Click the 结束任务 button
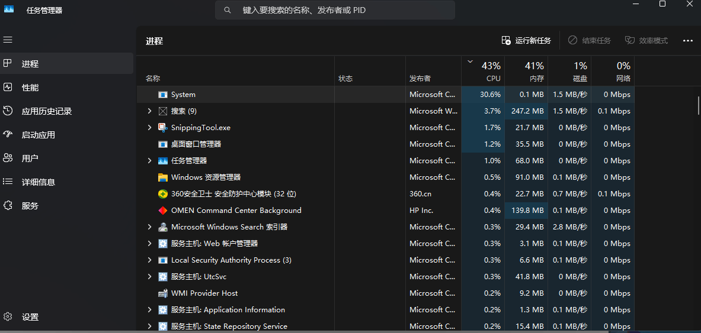 [589, 41]
